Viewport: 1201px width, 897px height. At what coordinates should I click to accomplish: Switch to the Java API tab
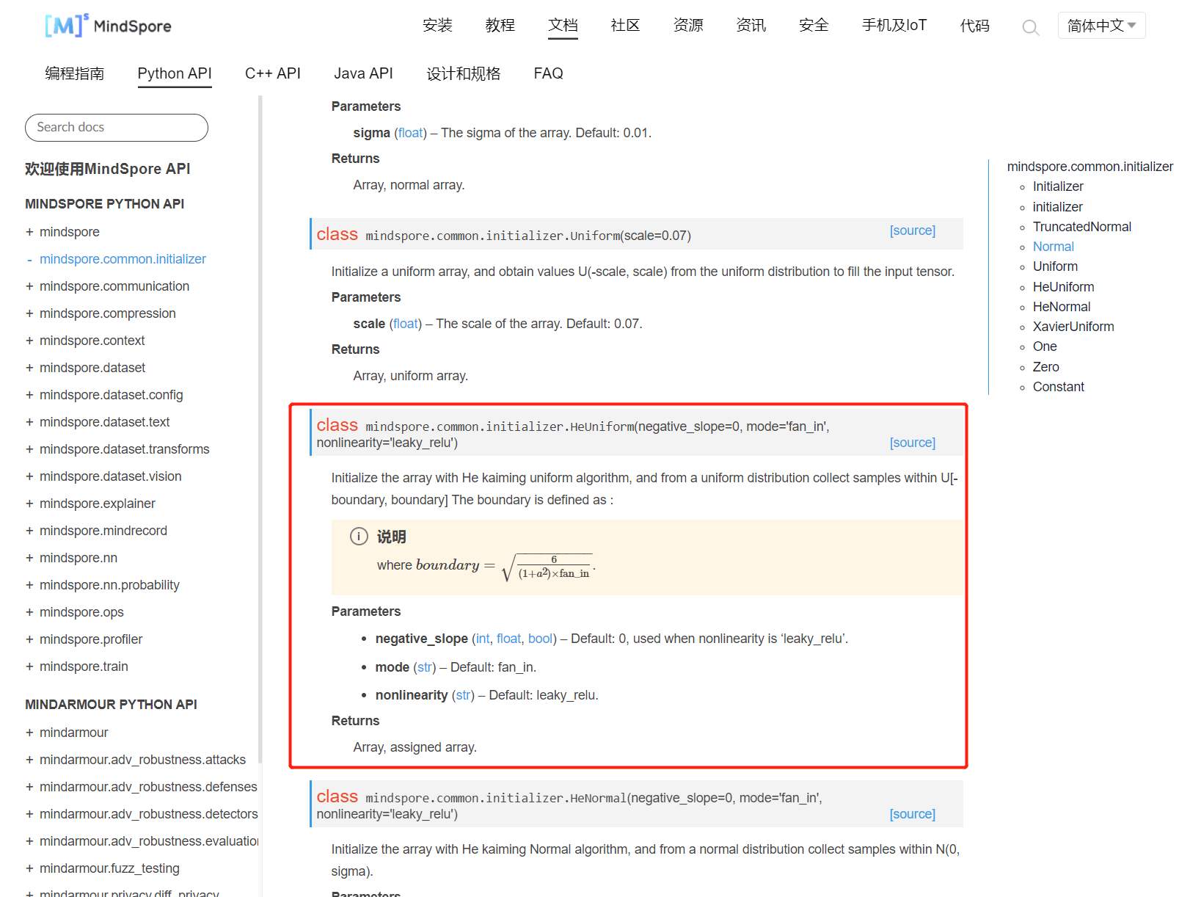coord(363,73)
